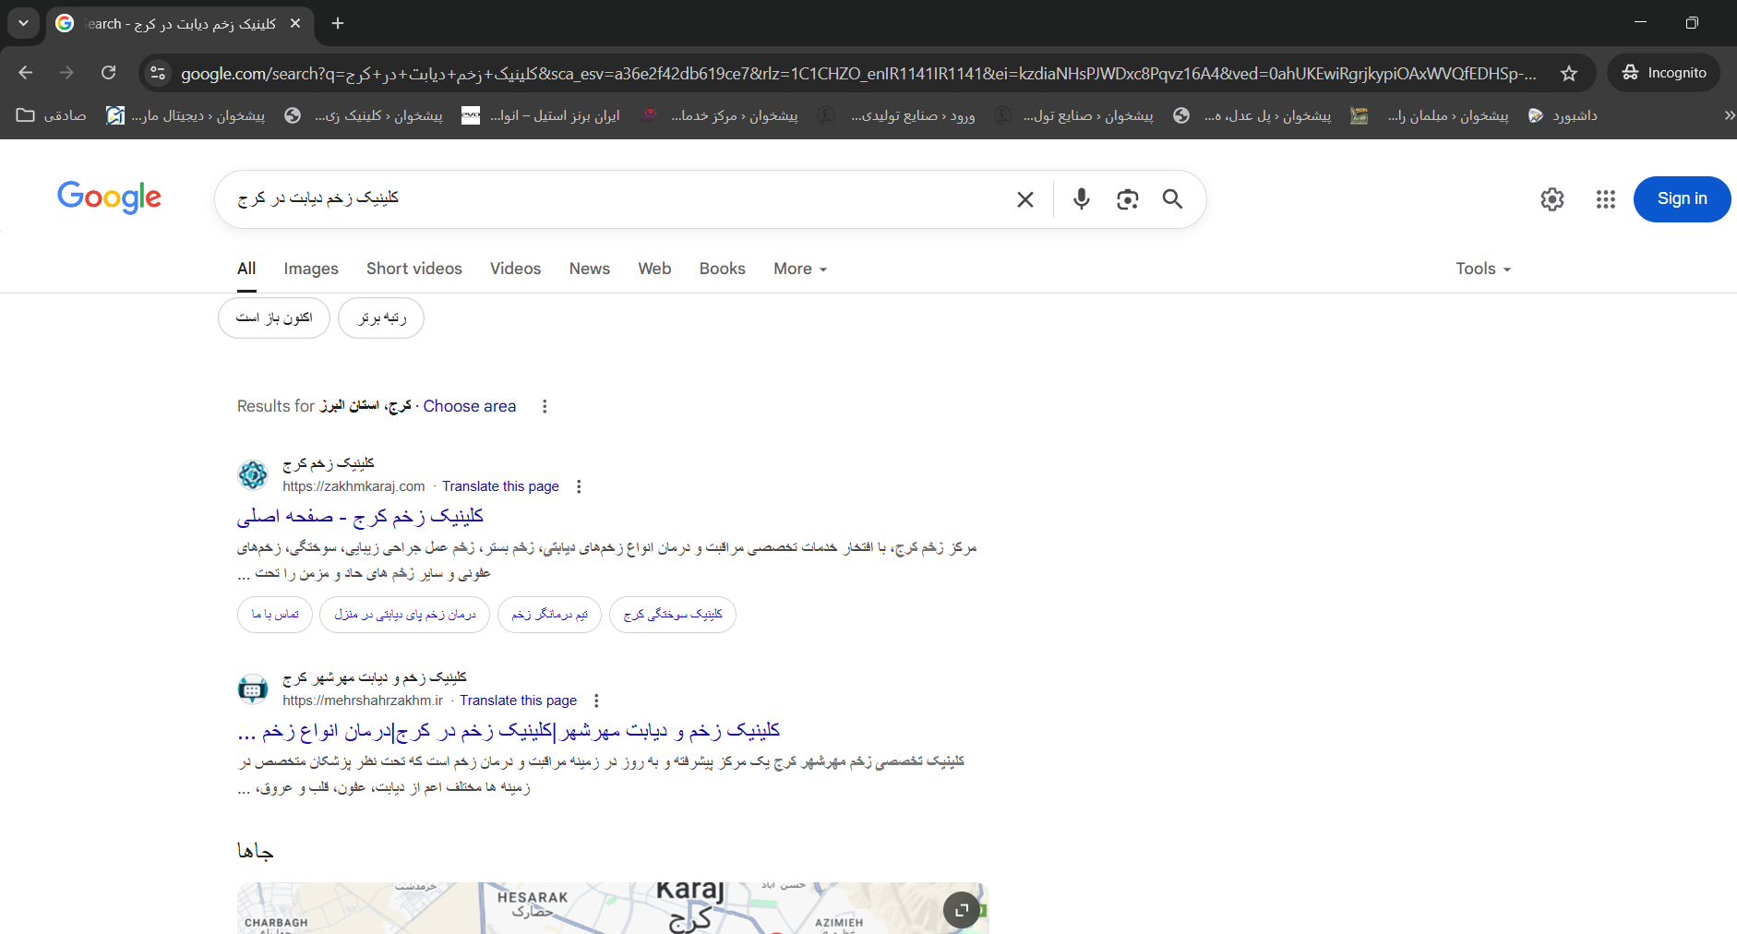Viewport: 1737px width, 934px height.
Task: Click the تیم درمانگر زخم chip
Action: tap(549, 615)
